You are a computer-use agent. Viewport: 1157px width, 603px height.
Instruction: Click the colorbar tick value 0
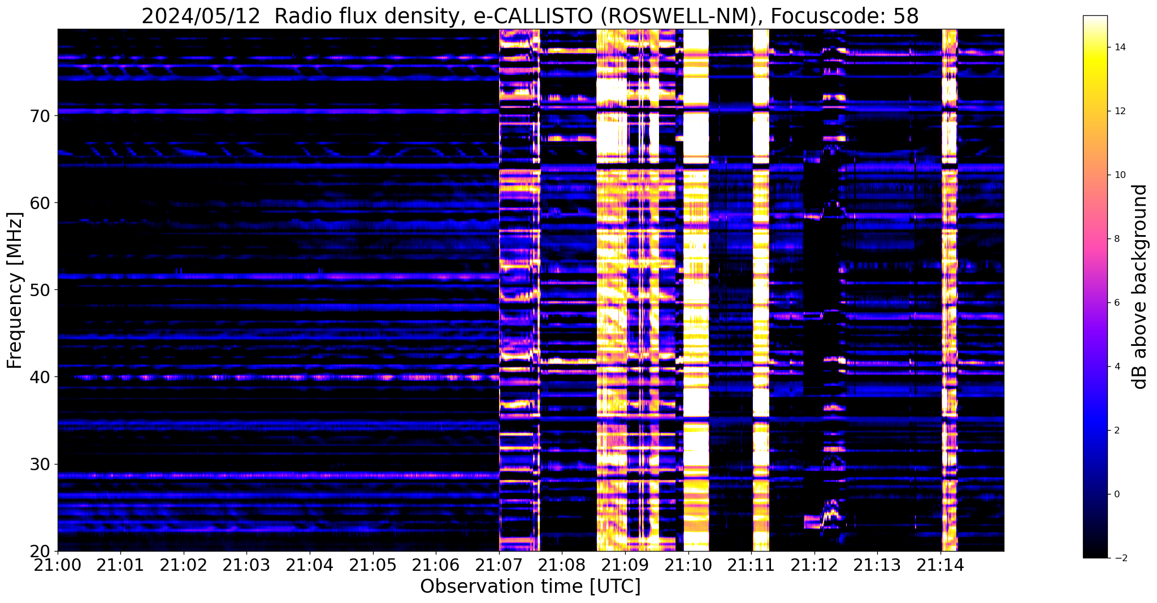(x=1116, y=494)
